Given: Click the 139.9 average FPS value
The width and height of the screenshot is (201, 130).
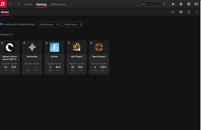Looking at the screenshot, I should (x=103, y=67).
